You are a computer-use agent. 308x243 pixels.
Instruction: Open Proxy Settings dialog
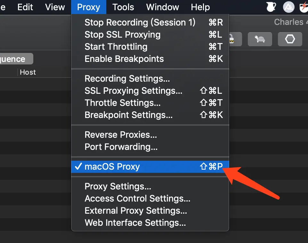[118, 186]
